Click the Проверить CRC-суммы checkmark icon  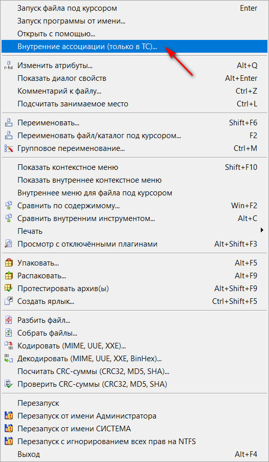click(8, 384)
